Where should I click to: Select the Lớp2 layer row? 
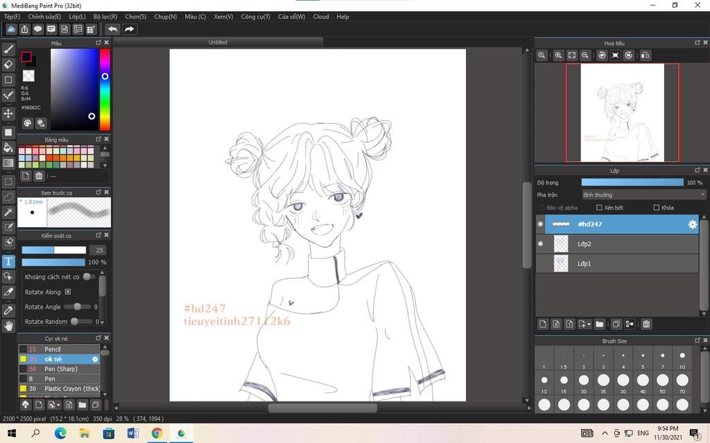point(617,244)
